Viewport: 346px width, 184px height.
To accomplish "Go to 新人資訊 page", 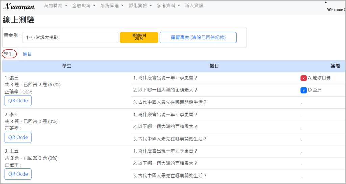I will [194, 6].
